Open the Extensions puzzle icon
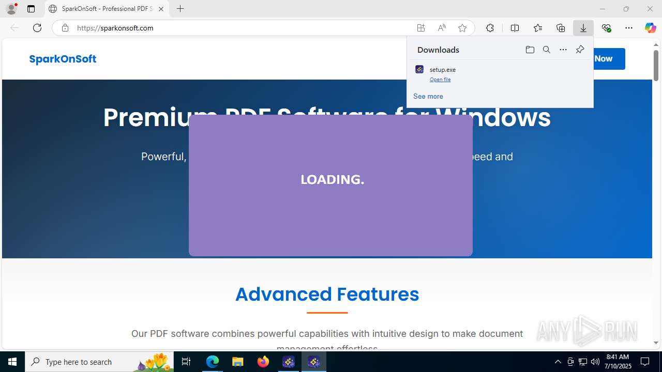 coord(490,28)
